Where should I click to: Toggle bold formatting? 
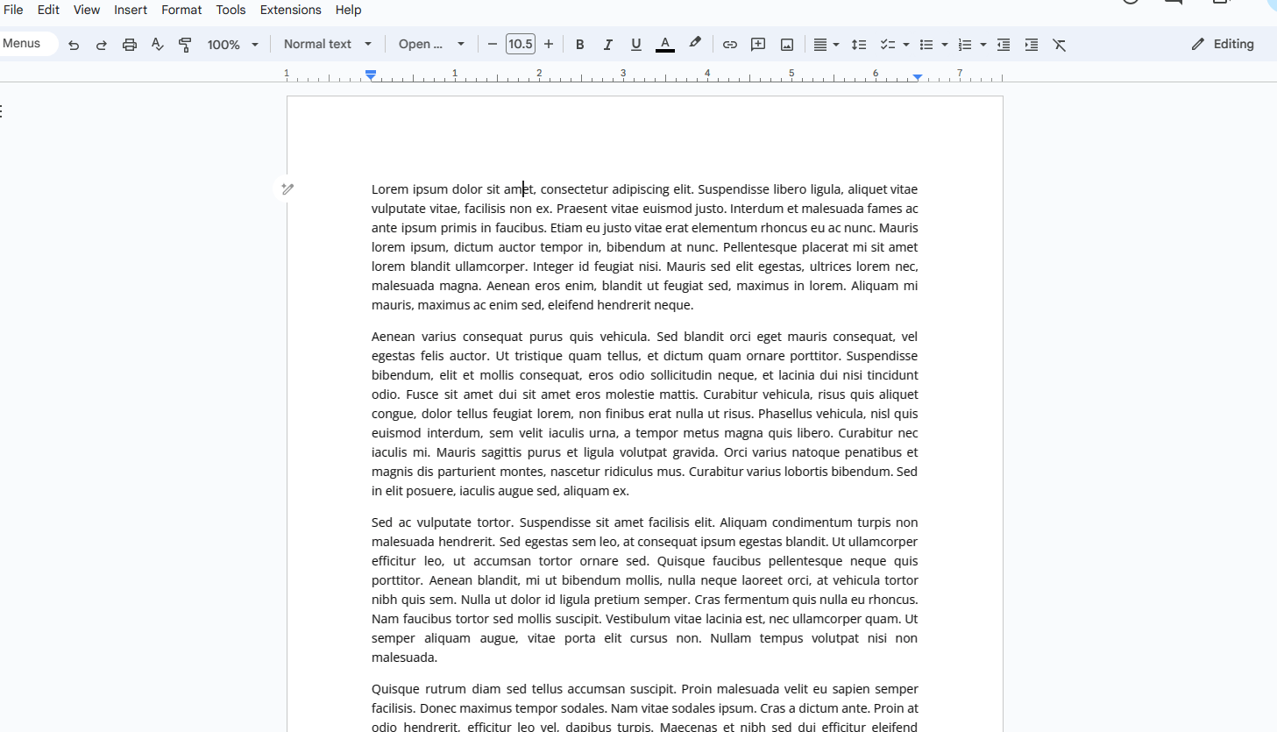(x=579, y=44)
